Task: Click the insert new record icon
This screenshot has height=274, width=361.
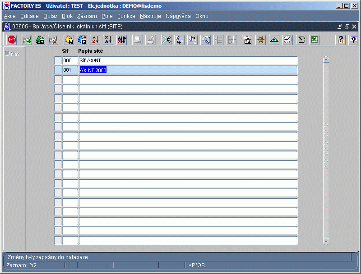Action: point(27,40)
